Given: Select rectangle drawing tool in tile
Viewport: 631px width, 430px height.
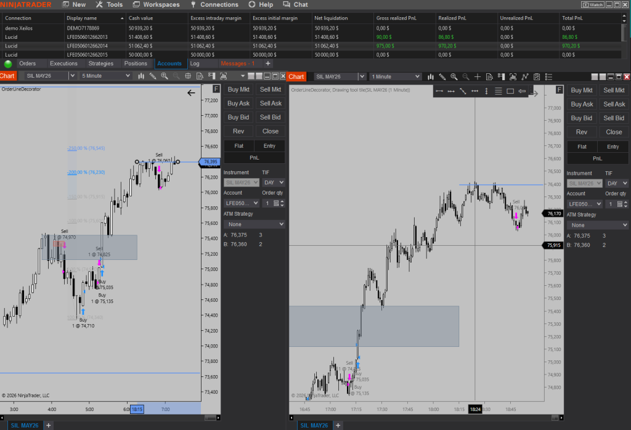Looking at the screenshot, I should click(x=510, y=91).
